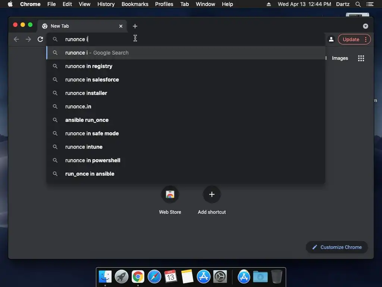The width and height of the screenshot is (382, 287).
Task: Click the three-dot menu on Update button
Action: [x=366, y=39]
